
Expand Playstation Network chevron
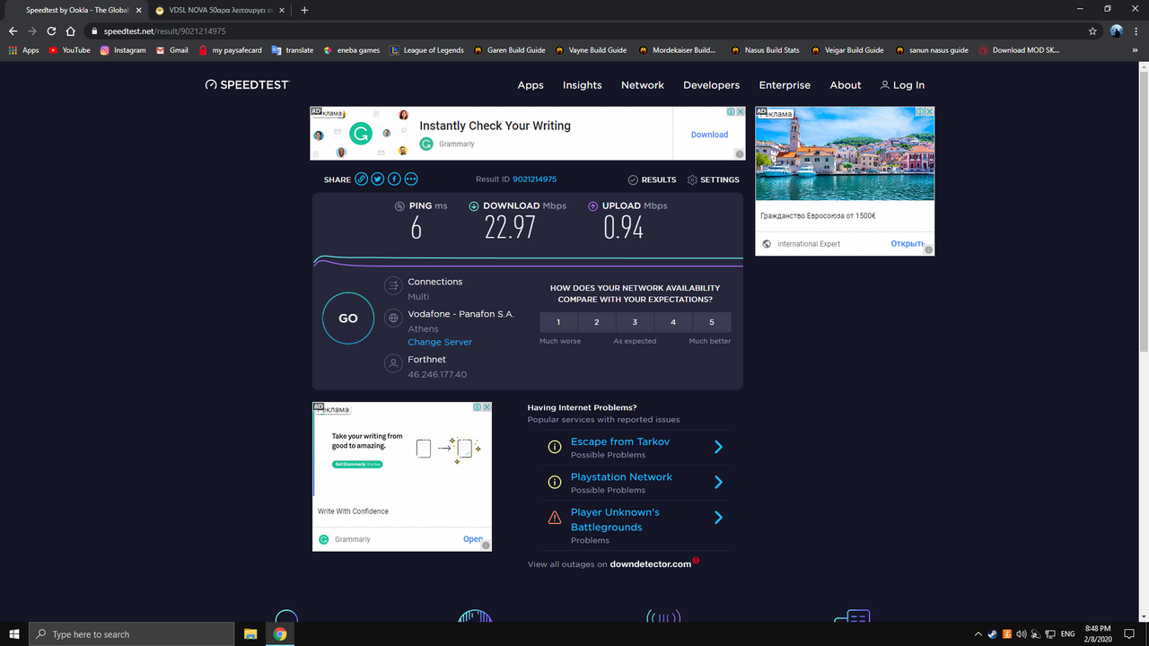(718, 482)
